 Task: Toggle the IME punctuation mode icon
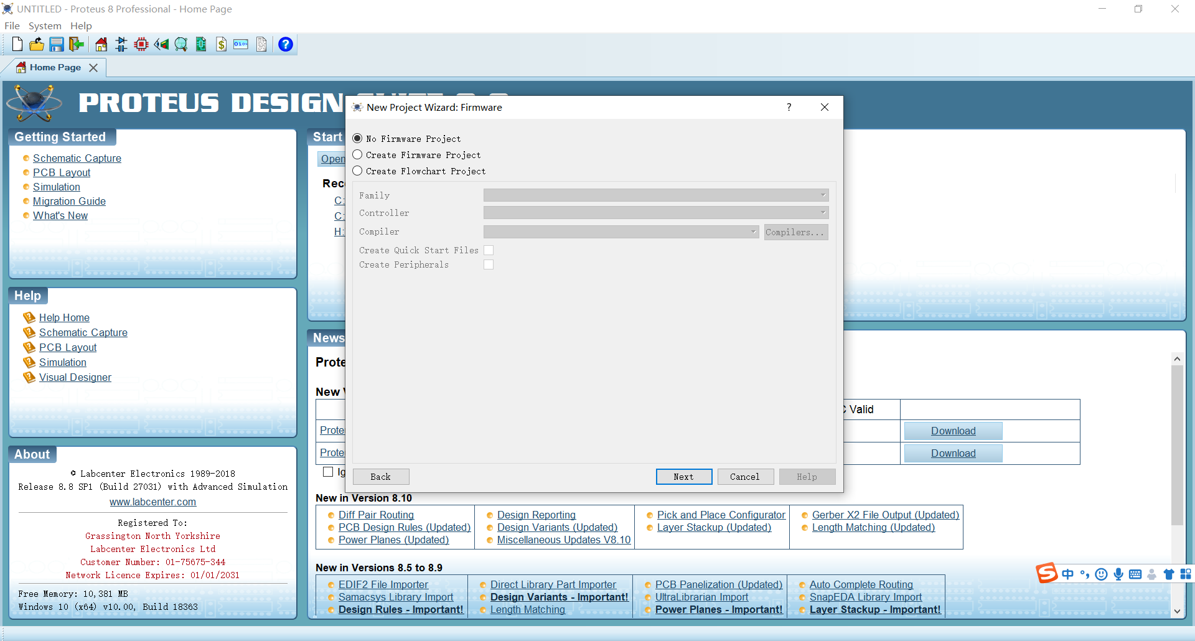pyautogui.click(x=1085, y=574)
